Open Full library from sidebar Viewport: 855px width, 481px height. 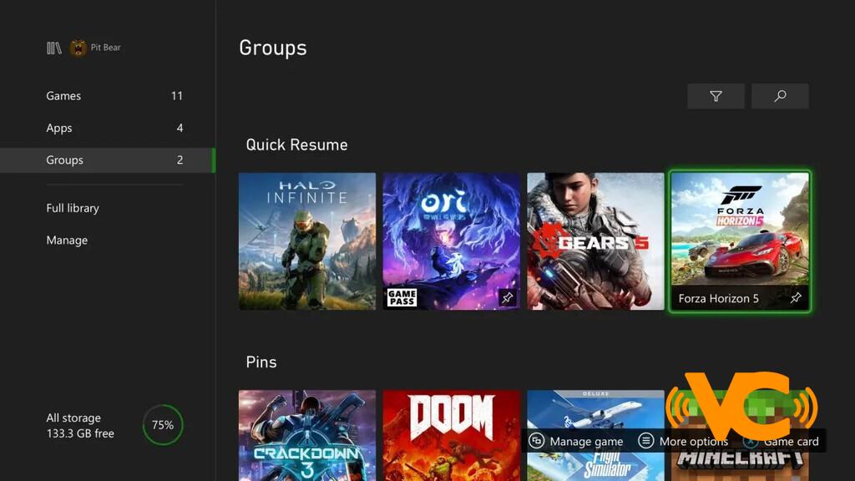pyautogui.click(x=73, y=208)
